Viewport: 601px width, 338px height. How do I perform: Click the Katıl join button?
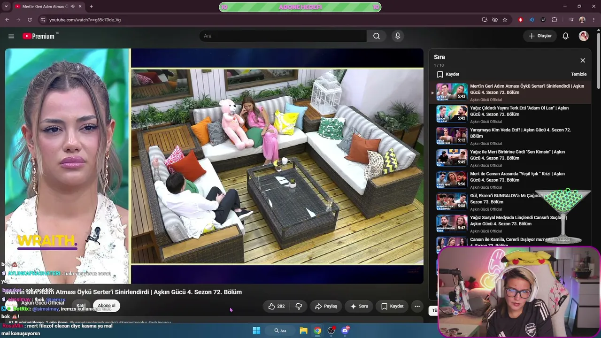(81, 306)
